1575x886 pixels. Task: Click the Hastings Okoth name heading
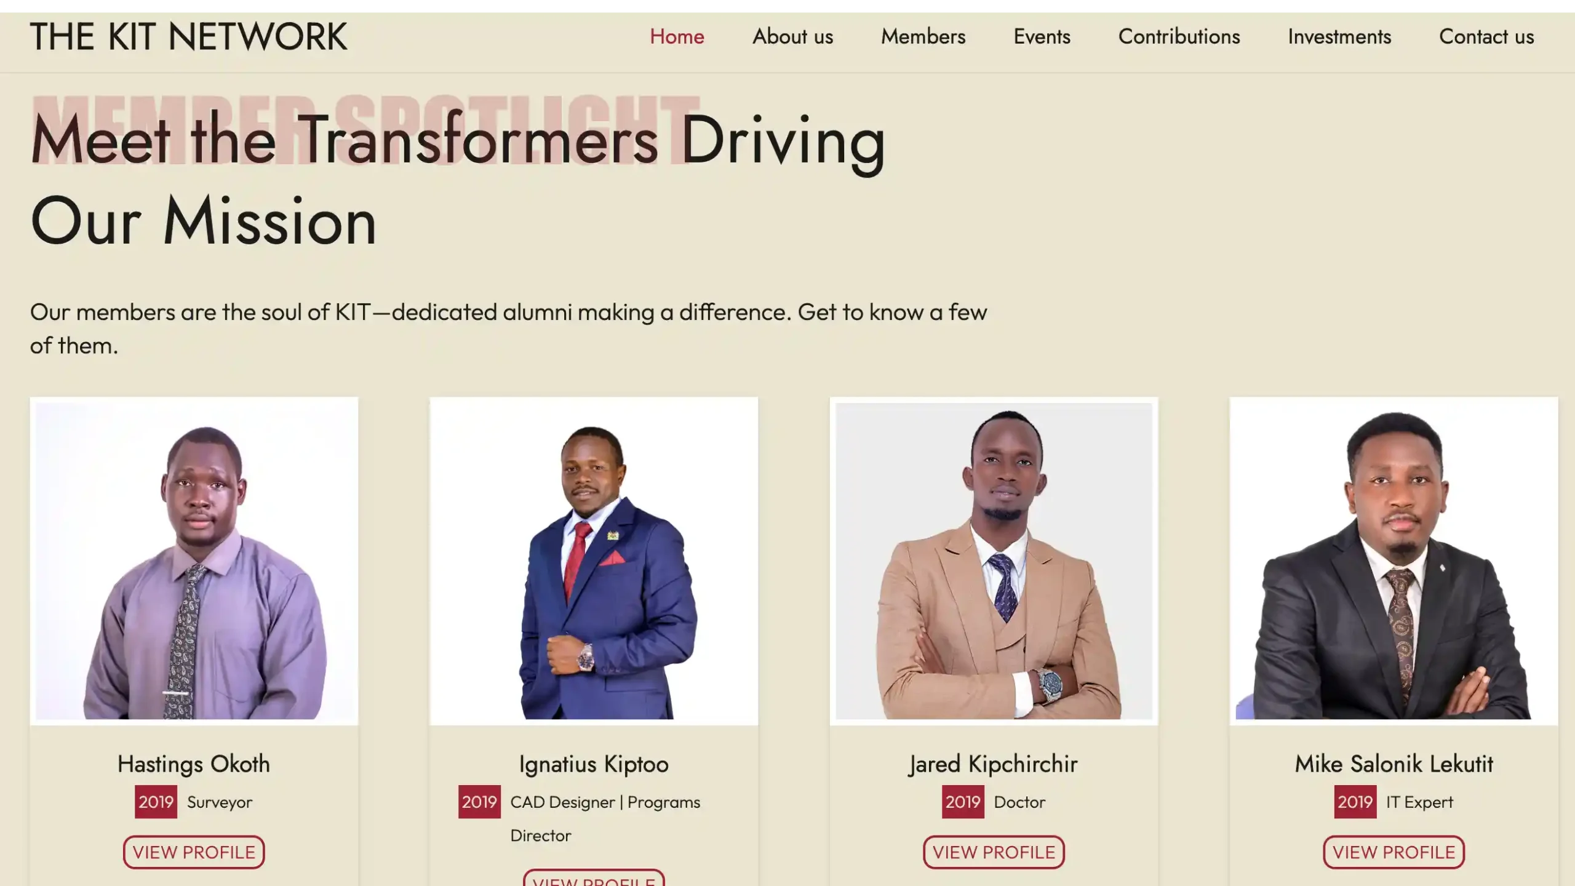194,764
